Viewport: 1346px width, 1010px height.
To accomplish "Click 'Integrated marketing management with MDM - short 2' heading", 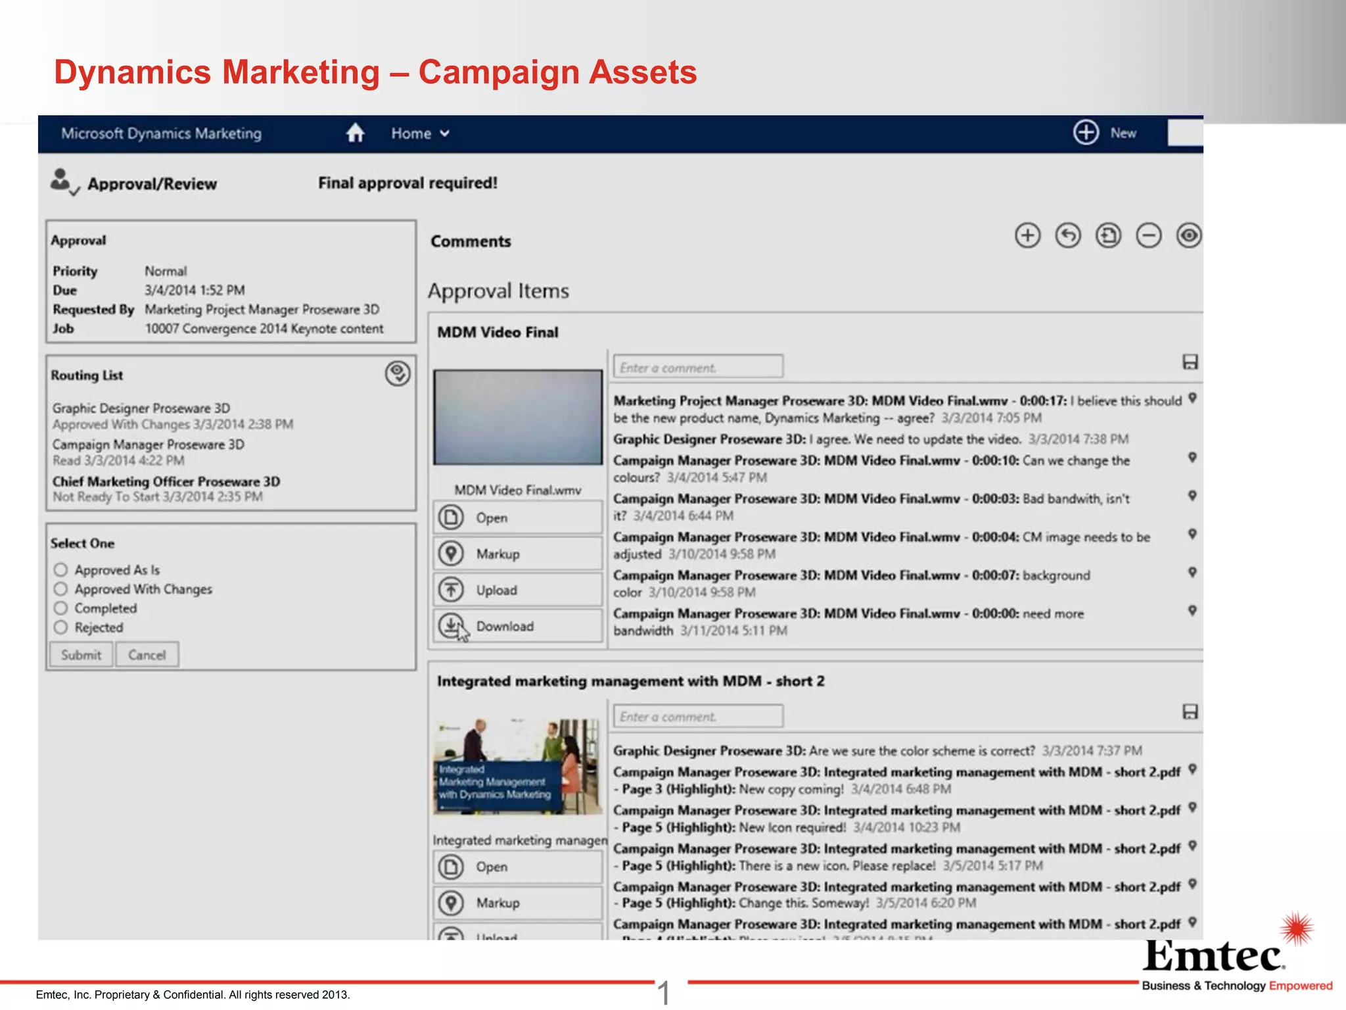I will [631, 681].
